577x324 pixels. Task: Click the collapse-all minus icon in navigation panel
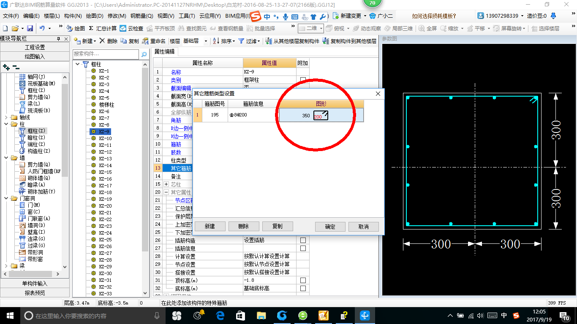tap(16, 67)
